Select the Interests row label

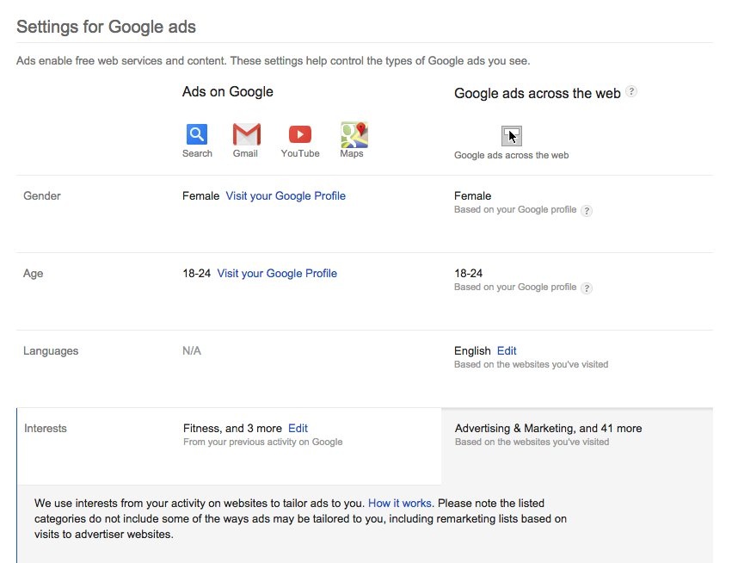46,428
